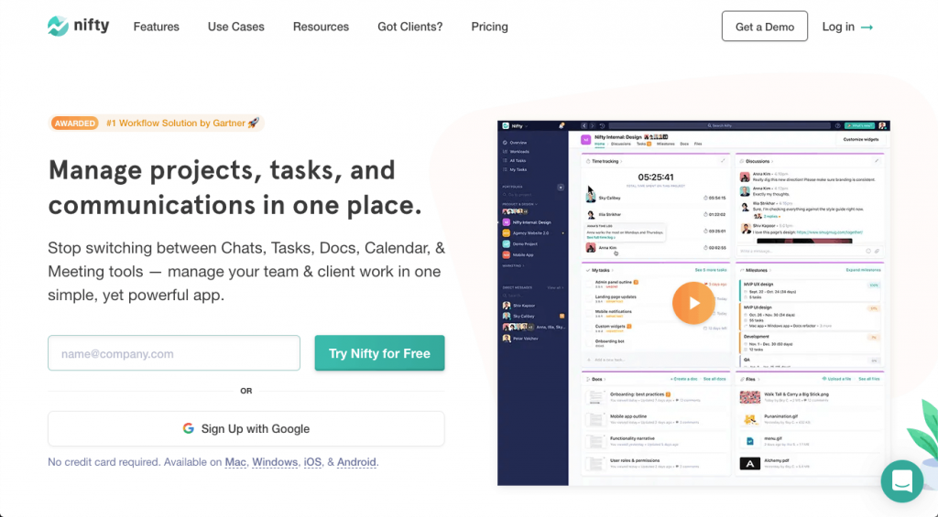Viewport: 938px width, 517px height.
Task: Click edit pencil on Discussions widget
Action: [877, 161]
